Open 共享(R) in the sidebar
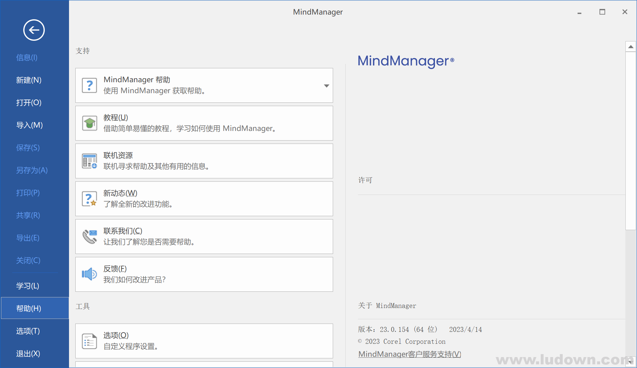Viewport: 637px width, 368px height. [x=28, y=215]
